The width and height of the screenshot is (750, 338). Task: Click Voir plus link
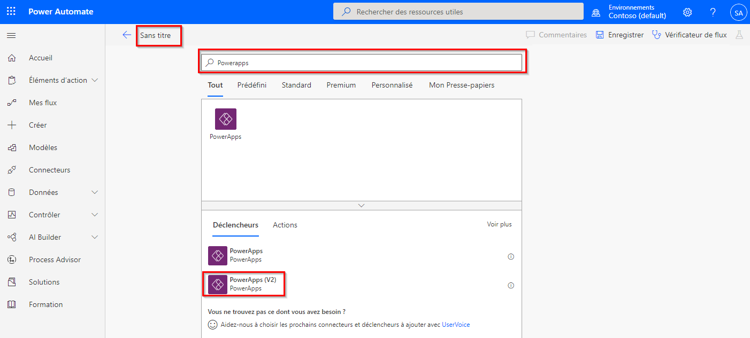click(499, 224)
